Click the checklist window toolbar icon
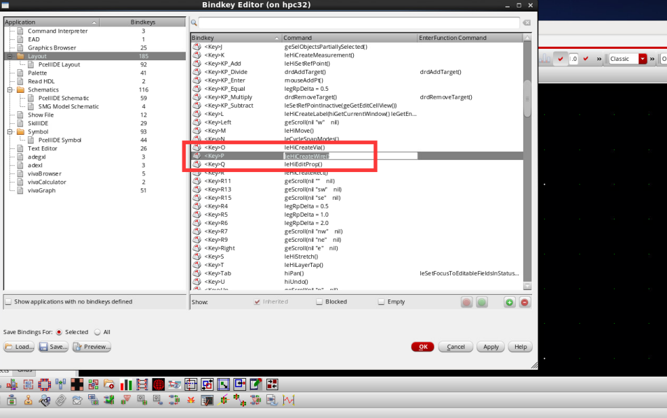 pyautogui.click(x=207, y=400)
